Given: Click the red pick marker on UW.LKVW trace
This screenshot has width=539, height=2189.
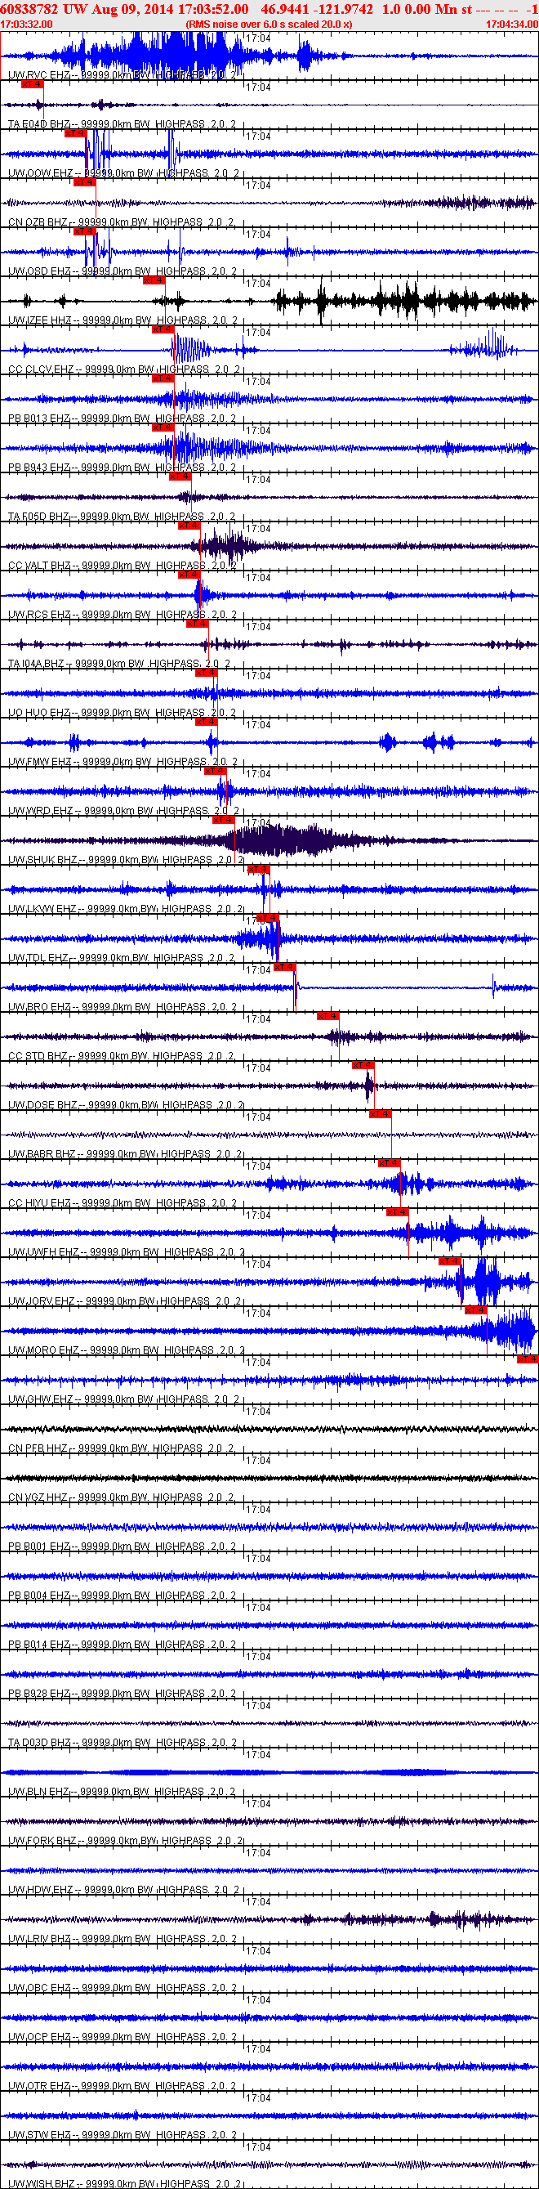Looking at the screenshot, I should [258, 870].
